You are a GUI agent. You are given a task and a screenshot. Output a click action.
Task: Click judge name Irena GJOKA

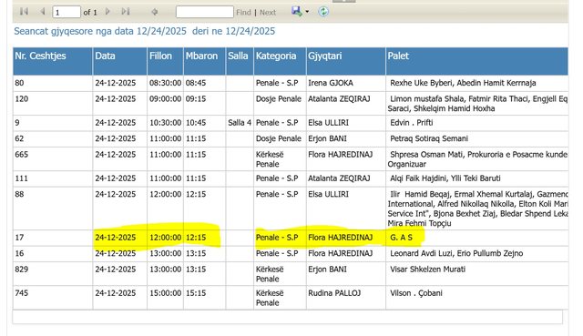point(331,83)
